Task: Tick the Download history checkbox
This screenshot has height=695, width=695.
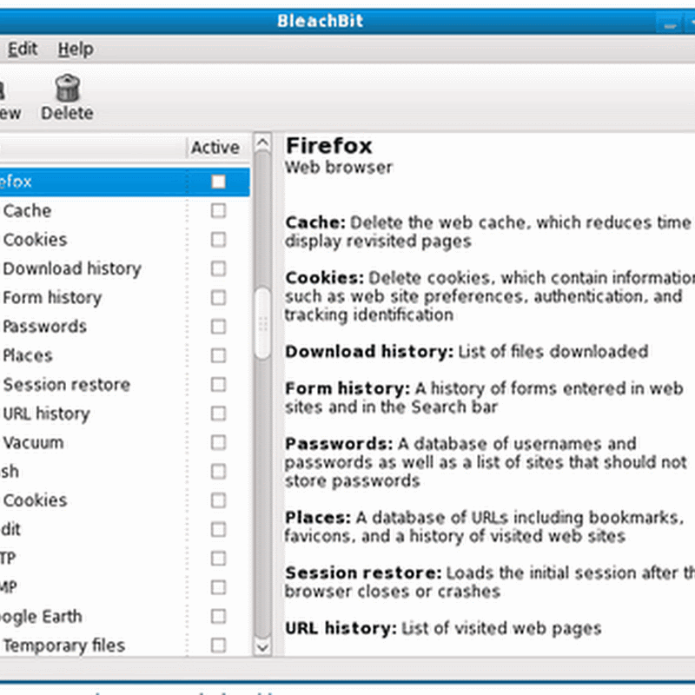Action: click(218, 268)
